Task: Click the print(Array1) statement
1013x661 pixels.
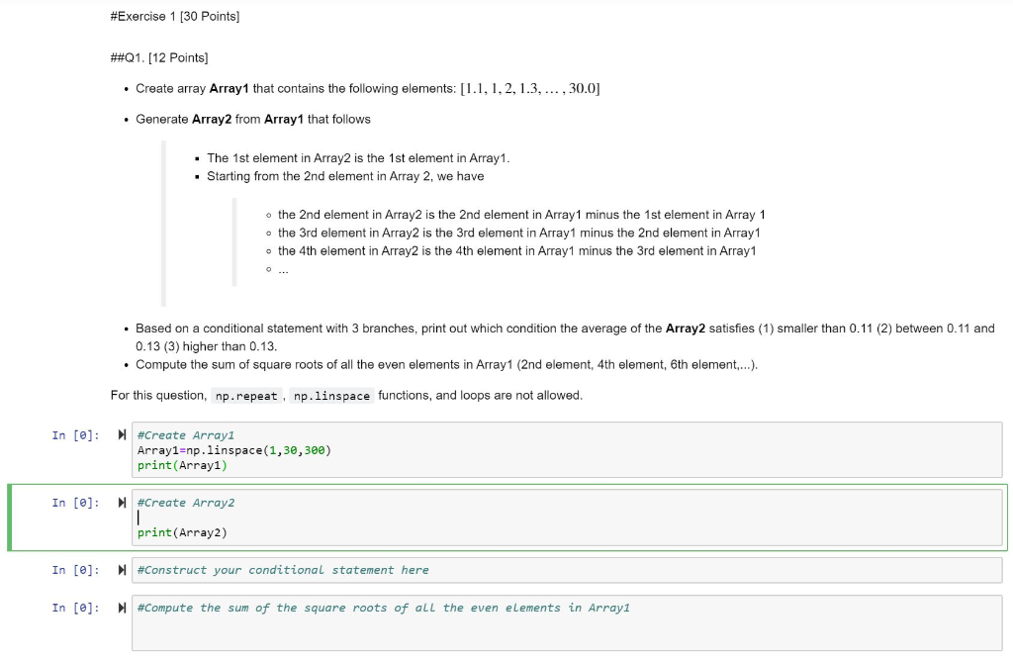Action: [179, 463]
